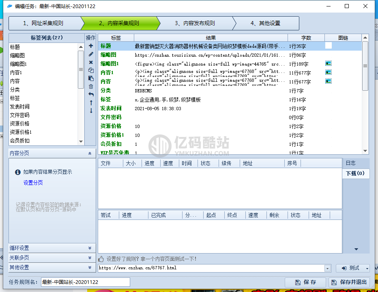Click the 设置分页 link
The image size is (378, 292).
(33, 183)
